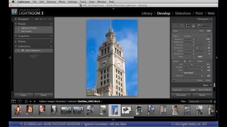Add a new collection with plus icon
This screenshot has height=127, width=227.
coord(51,46)
